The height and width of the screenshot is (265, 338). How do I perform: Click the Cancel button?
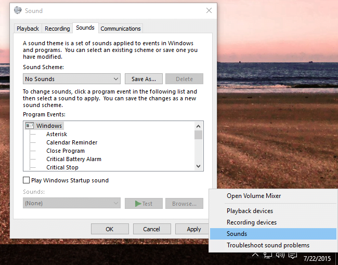[x=152, y=229]
